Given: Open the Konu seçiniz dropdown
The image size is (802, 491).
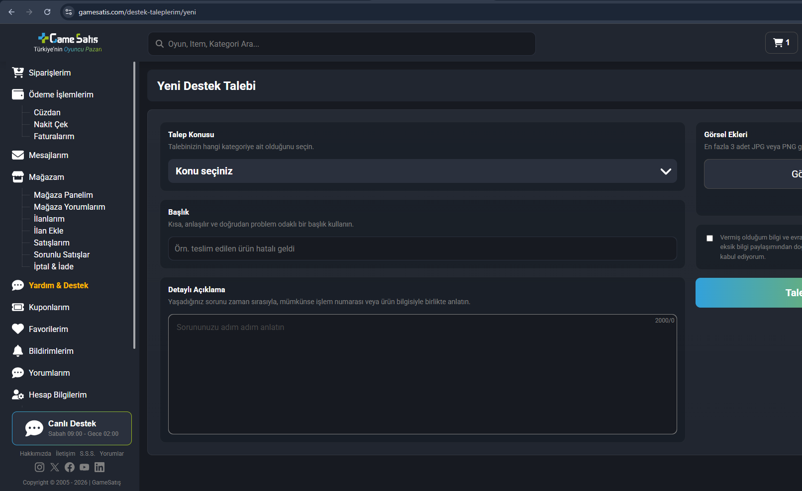Looking at the screenshot, I should coord(422,171).
